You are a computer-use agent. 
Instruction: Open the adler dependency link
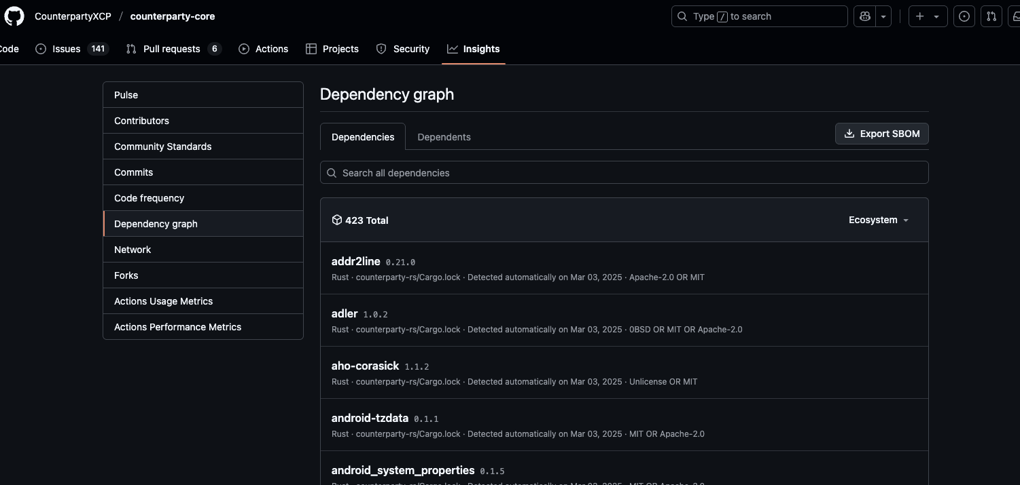tap(345, 313)
